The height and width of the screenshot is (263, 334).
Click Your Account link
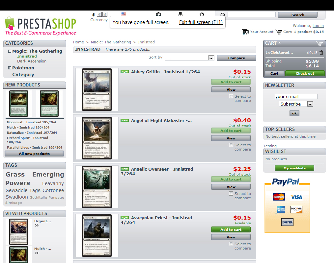click(262, 32)
